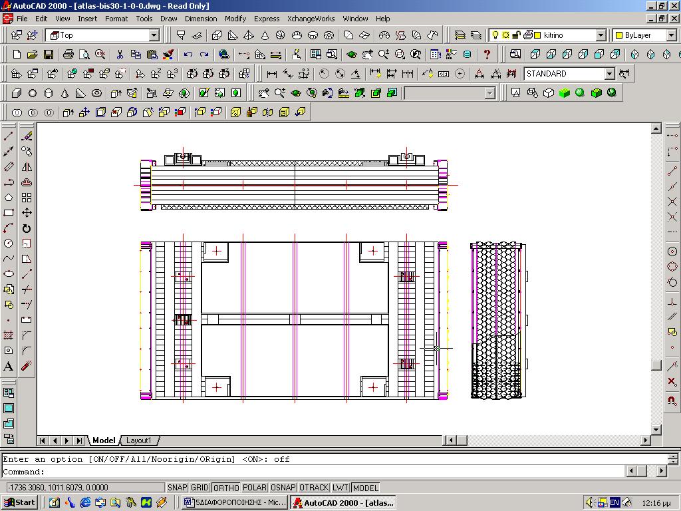Click the Explode tool

27,366
